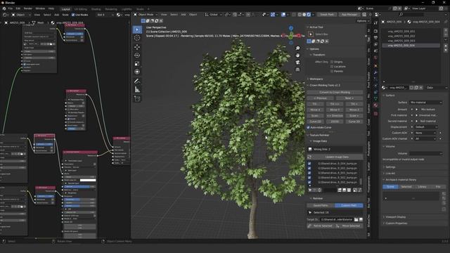Enable Affect Only Parents checkbox
450x253 pixels.
tap(332, 71)
